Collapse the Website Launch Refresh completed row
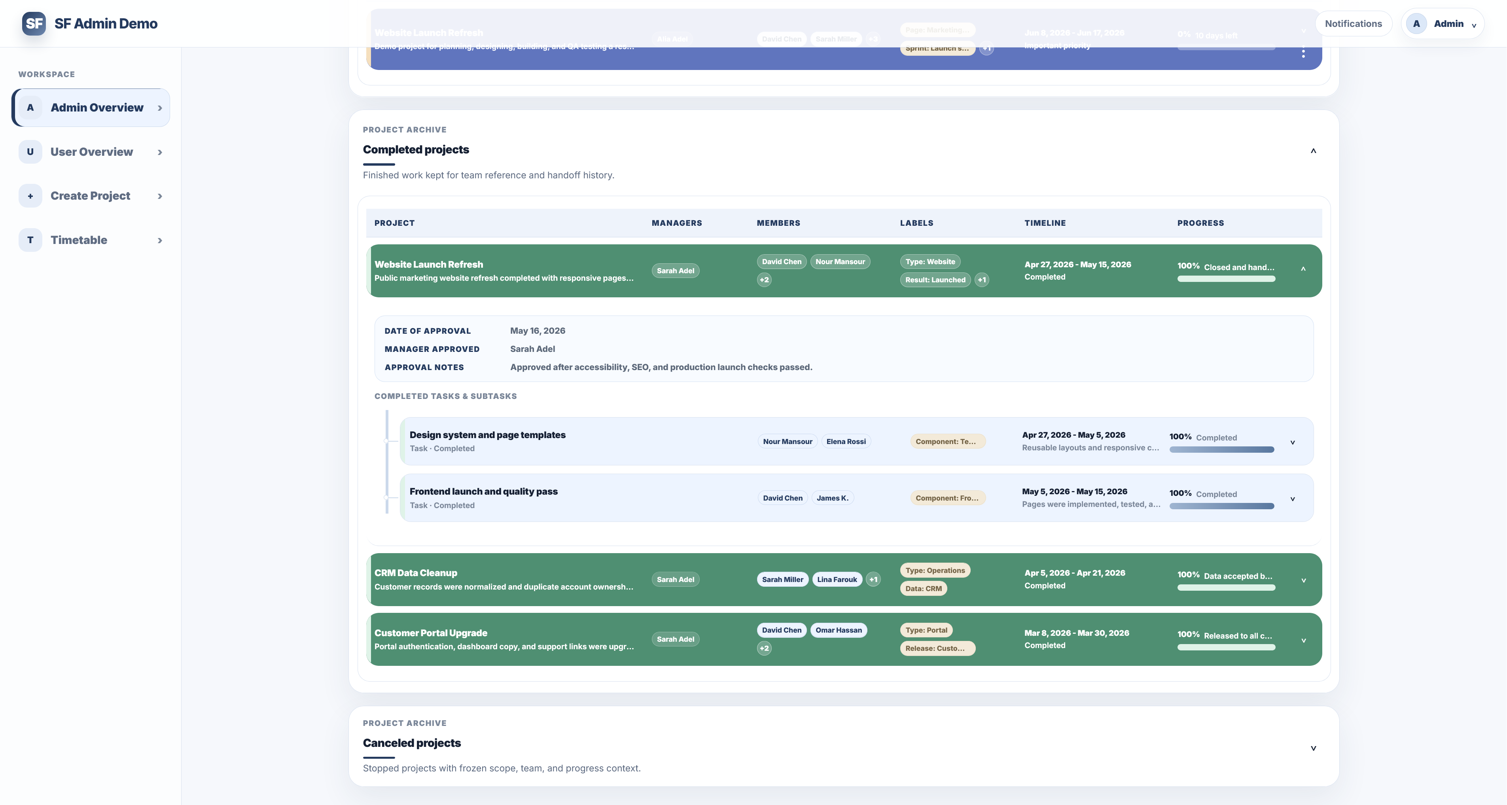 tap(1303, 269)
